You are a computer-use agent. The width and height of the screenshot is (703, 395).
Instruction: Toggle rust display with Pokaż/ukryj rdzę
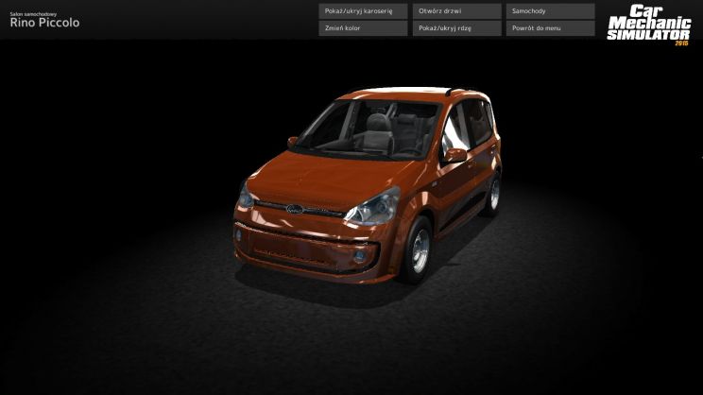coord(457,28)
